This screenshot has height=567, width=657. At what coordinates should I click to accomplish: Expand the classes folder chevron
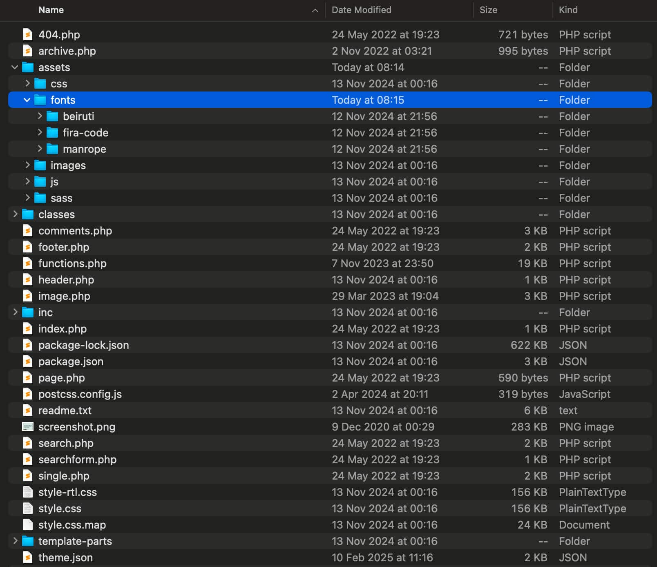pos(15,214)
